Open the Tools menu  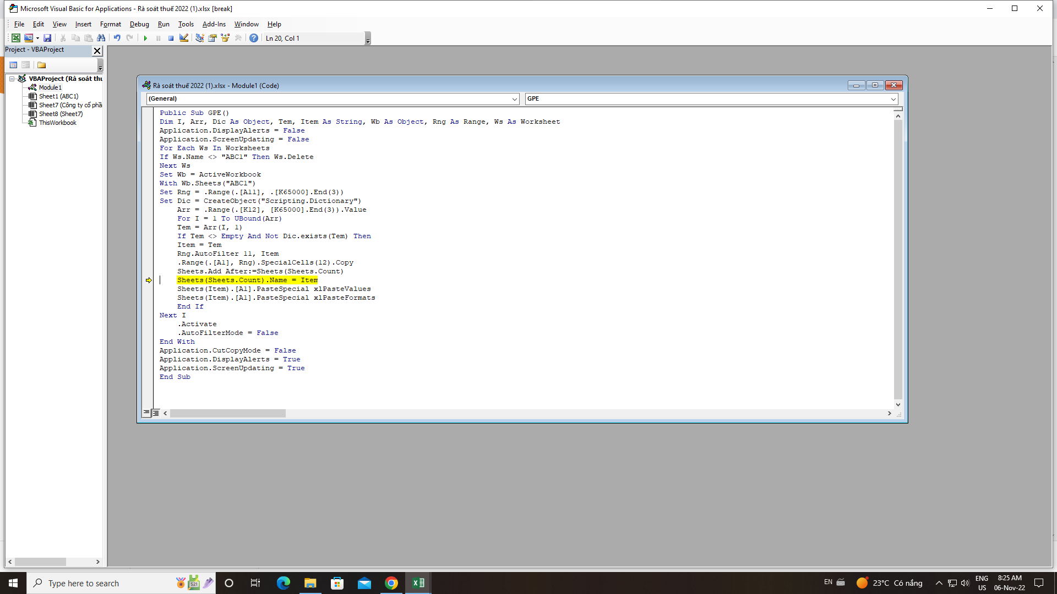pyautogui.click(x=186, y=24)
